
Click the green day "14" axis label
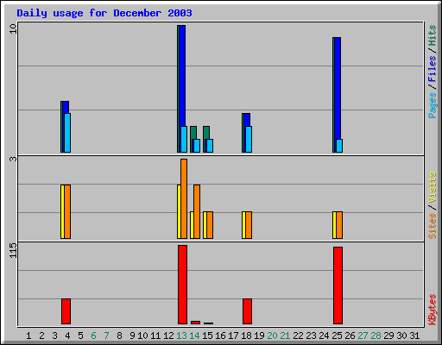(194, 336)
